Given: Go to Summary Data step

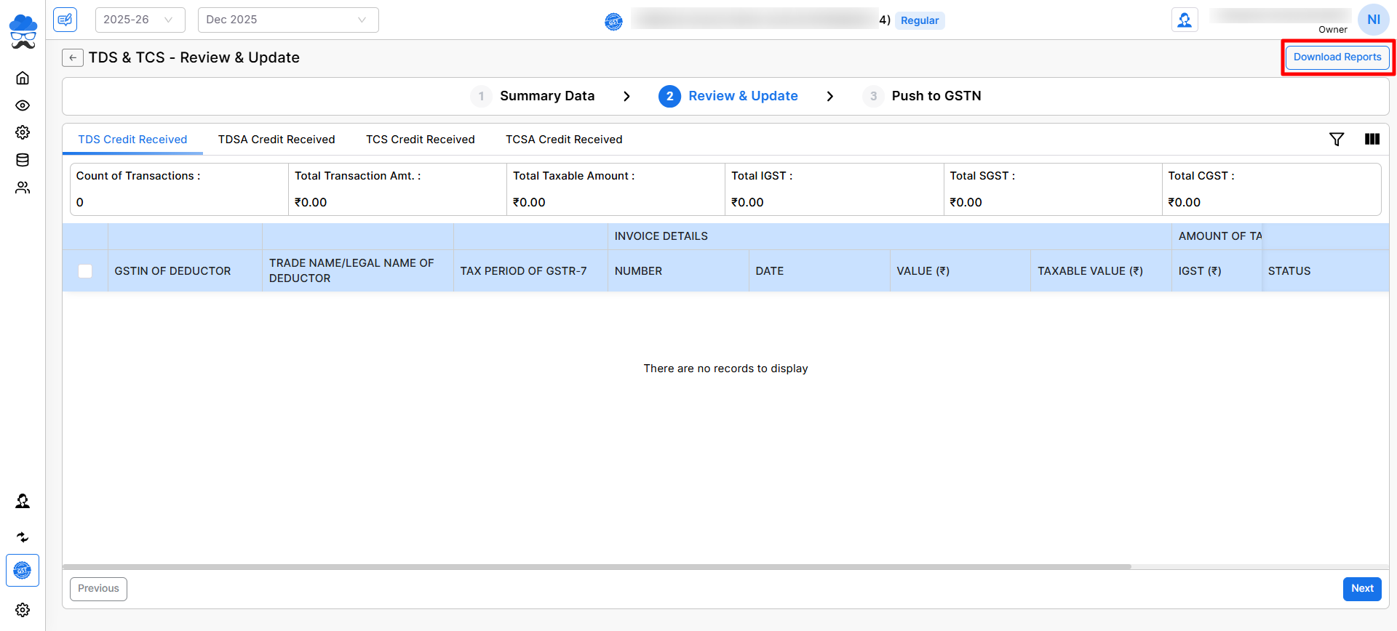Looking at the screenshot, I should 546,96.
